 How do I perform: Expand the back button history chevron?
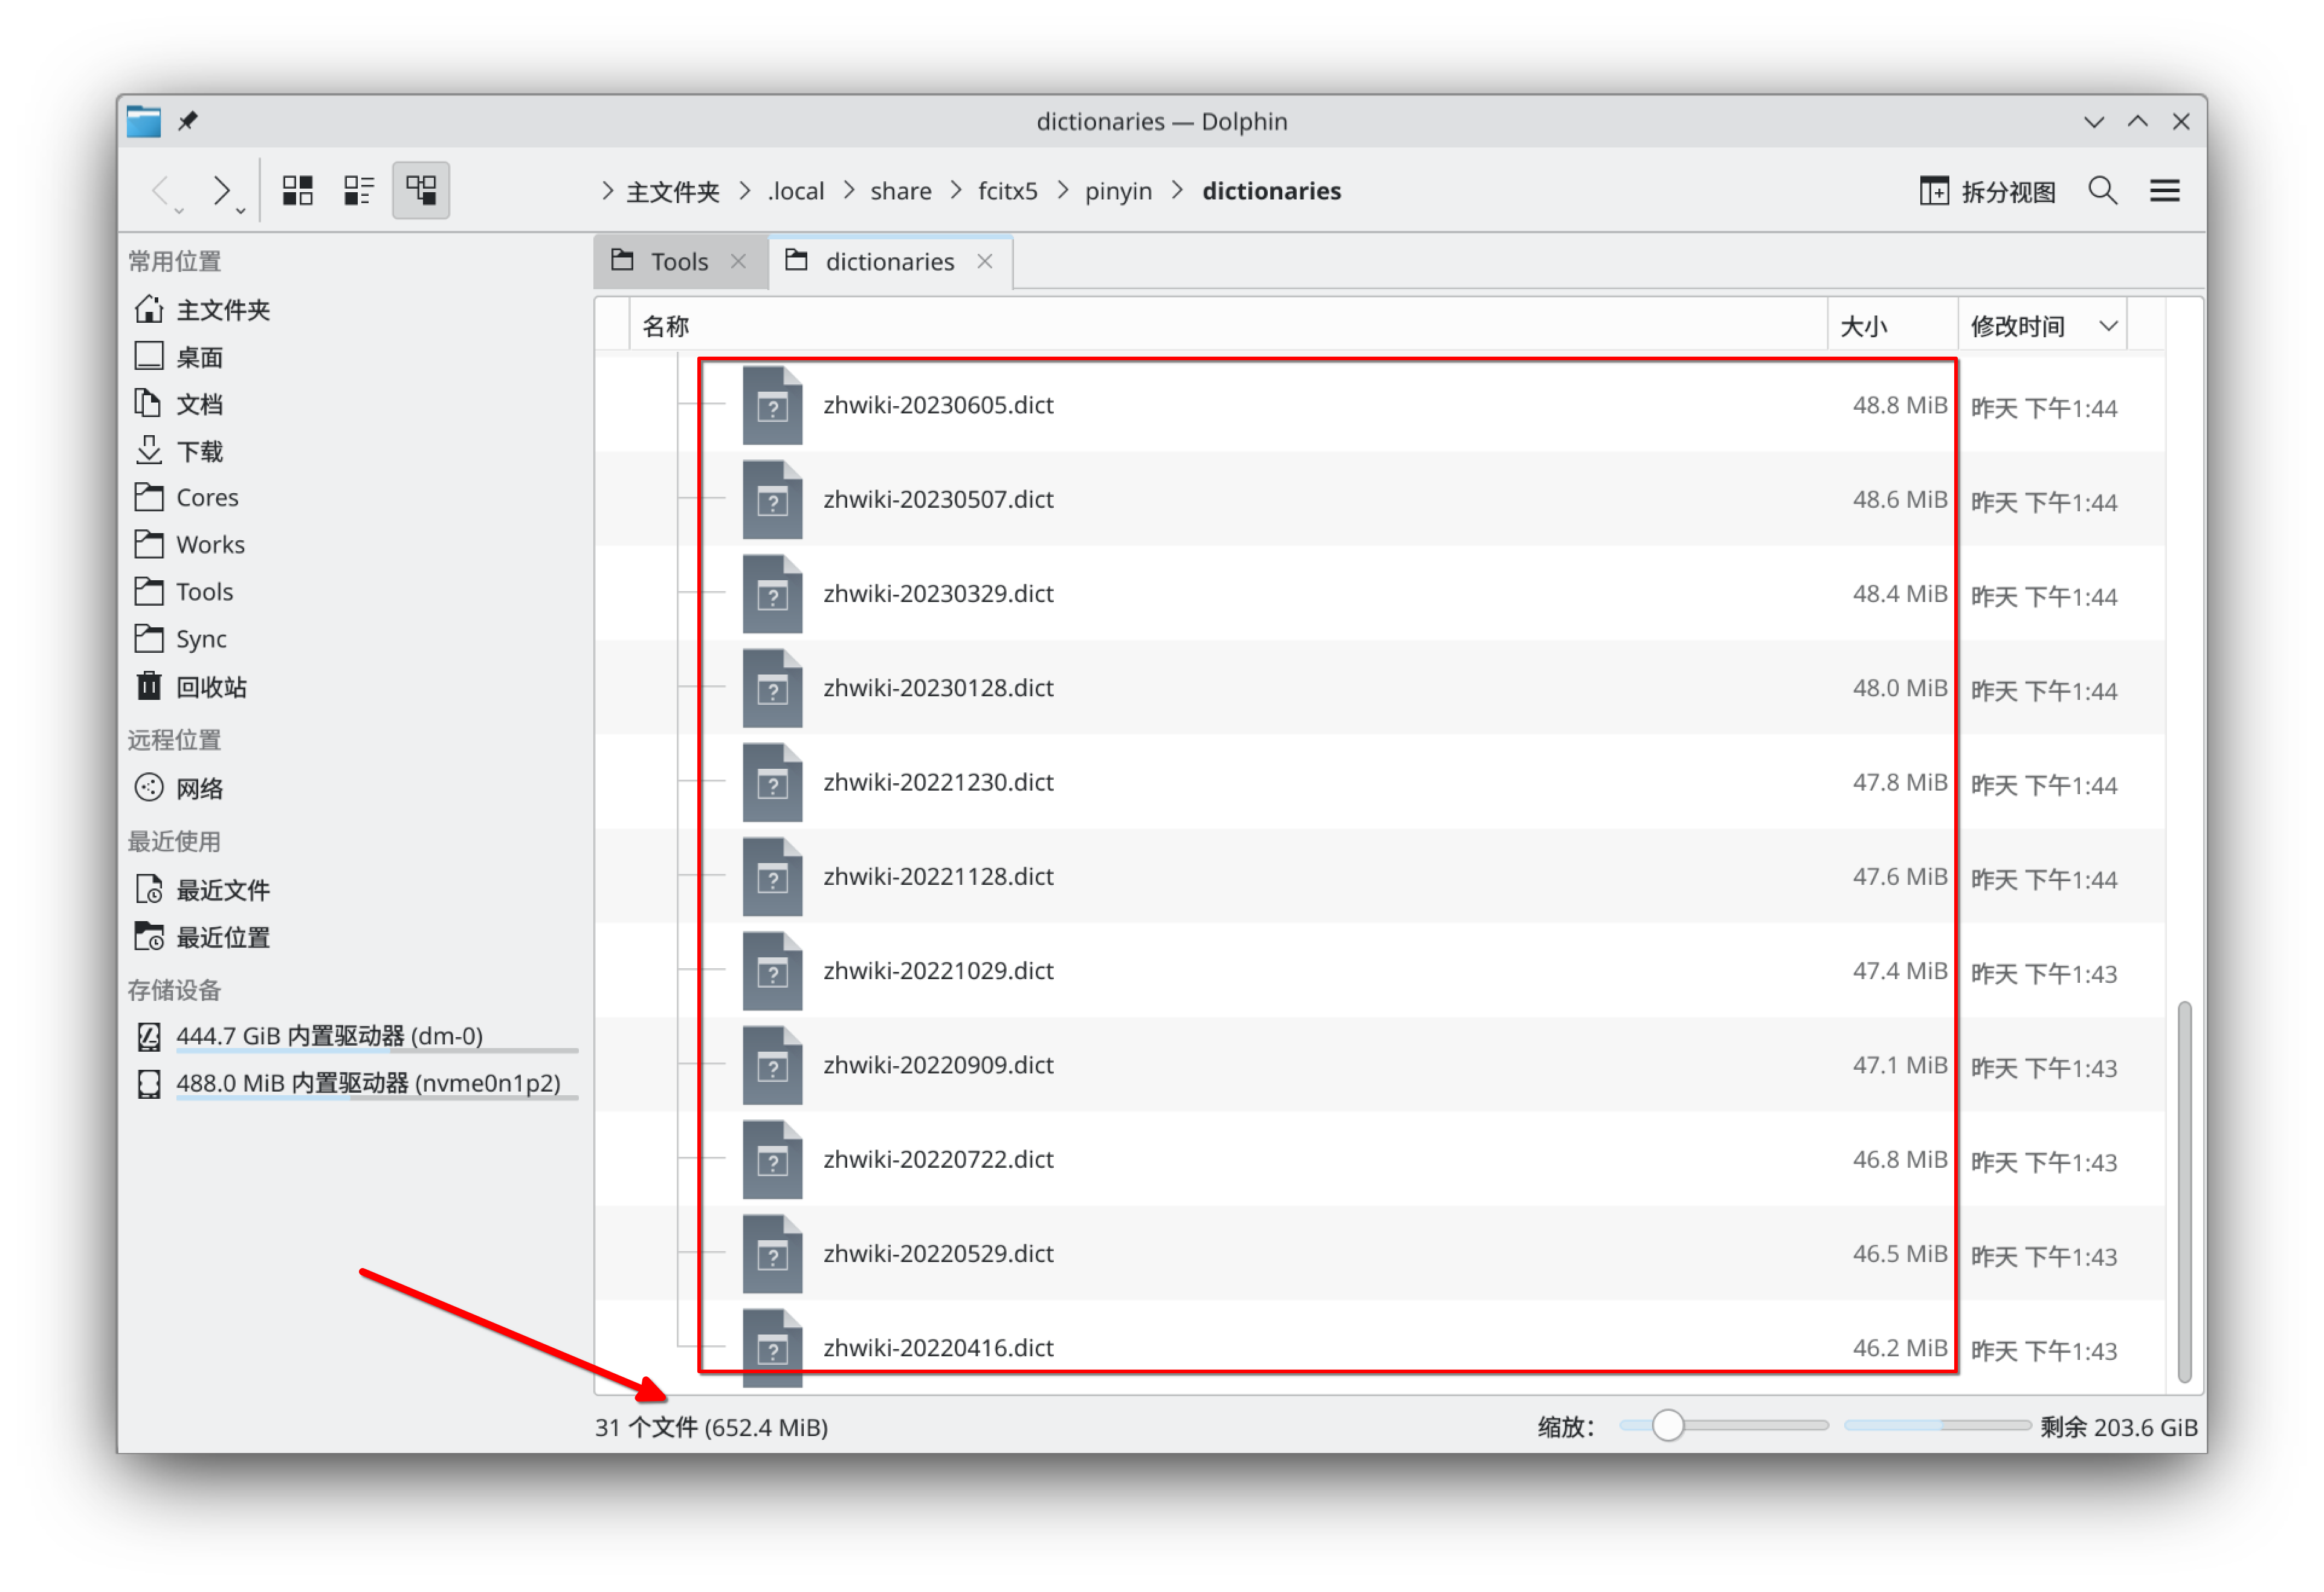coord(178,210)
